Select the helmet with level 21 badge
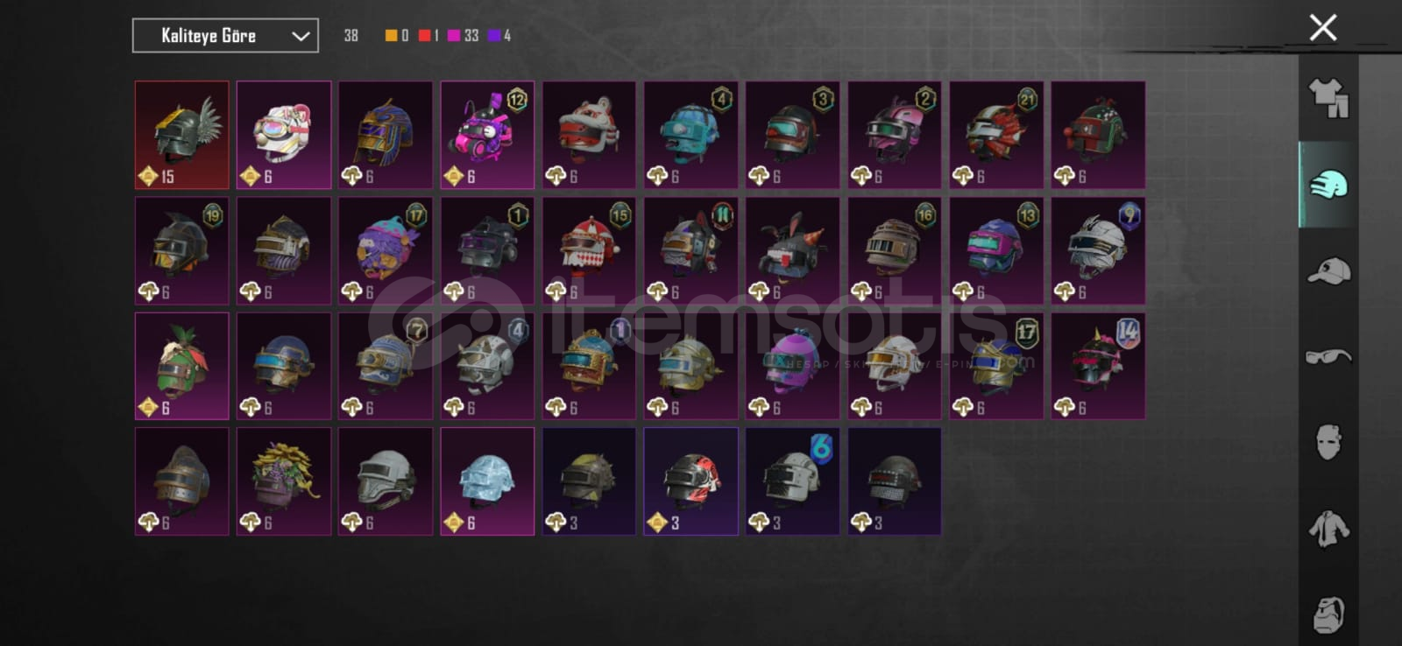 coord(996,135)
